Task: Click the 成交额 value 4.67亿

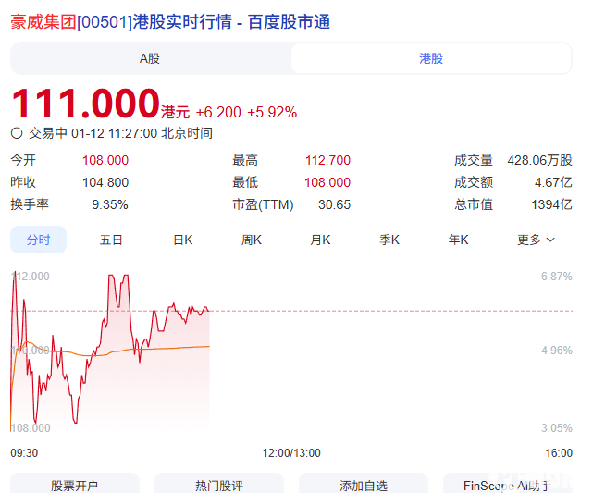Action: 553,182
